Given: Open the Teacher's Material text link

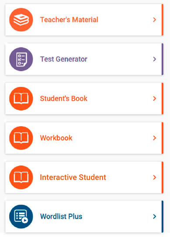Looking at the screenshot, I should click(x=69, y=20).
